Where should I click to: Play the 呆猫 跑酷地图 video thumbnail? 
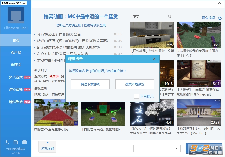103,114
